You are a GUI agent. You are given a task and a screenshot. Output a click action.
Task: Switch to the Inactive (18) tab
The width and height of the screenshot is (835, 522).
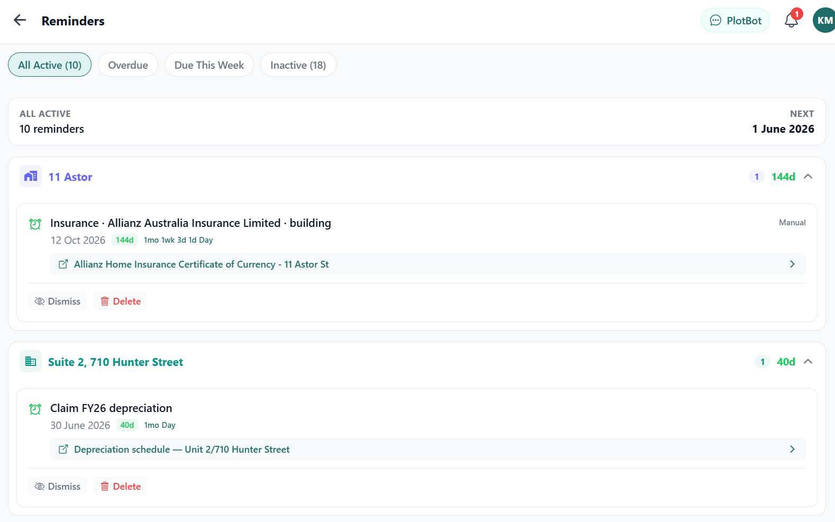pyautogui.click(x=298, y=65)
